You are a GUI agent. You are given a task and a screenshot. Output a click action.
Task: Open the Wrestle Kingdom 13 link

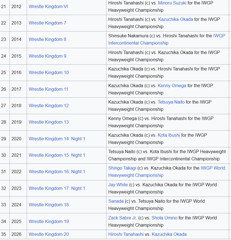pos(49,122)
